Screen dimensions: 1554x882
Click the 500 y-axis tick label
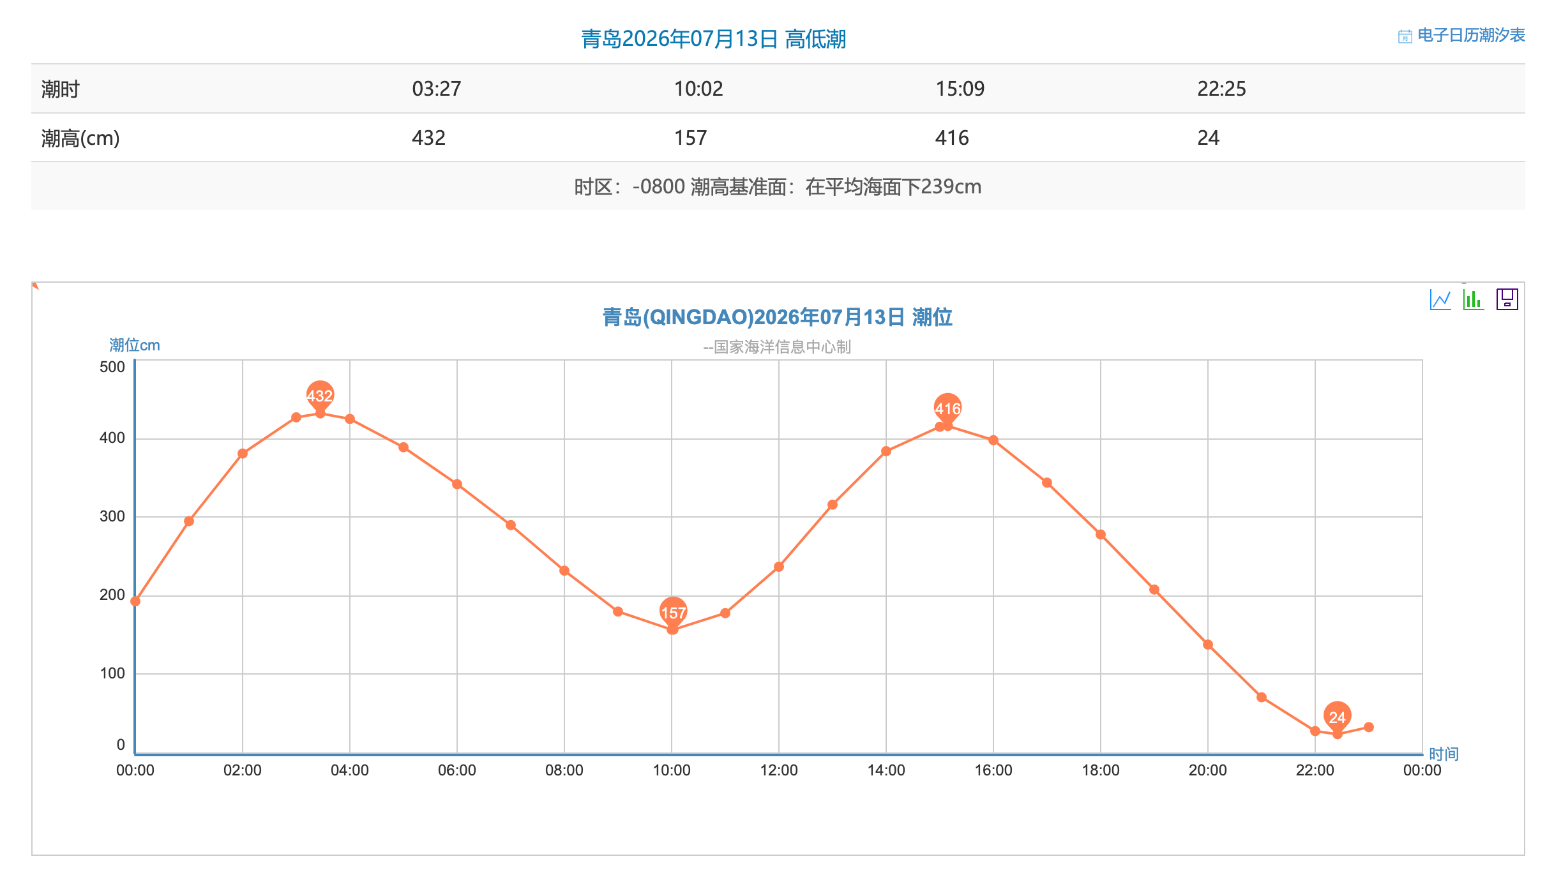tap(112, 367)
